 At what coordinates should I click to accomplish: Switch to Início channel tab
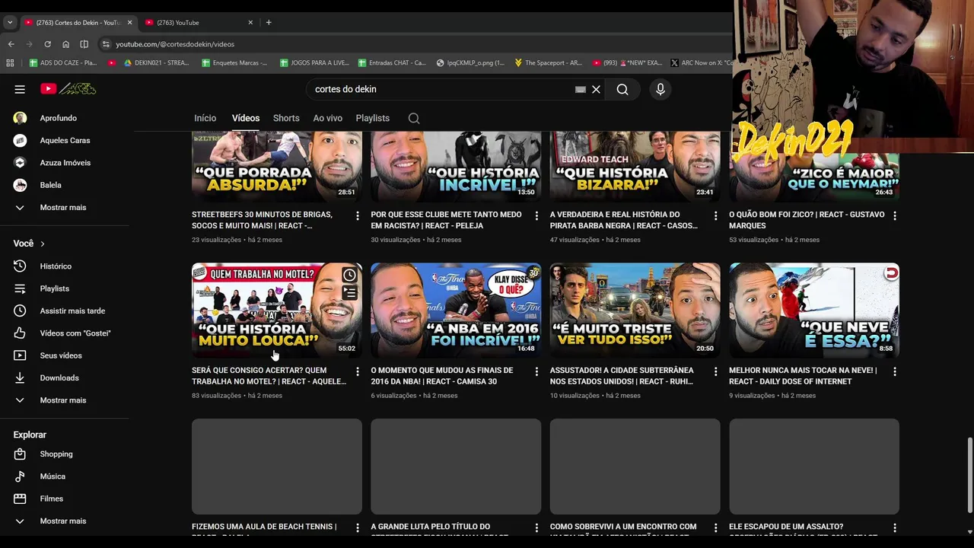click(x=205, y=118)
